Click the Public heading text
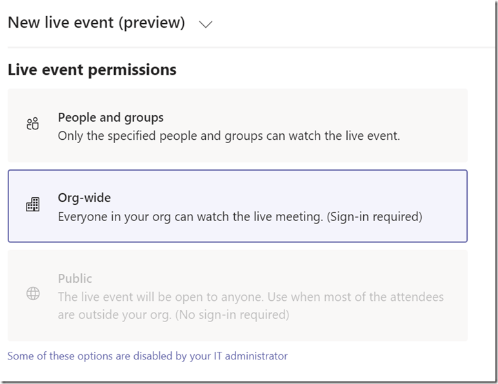This screenshot has width=498, height=384. coord(75,278)
